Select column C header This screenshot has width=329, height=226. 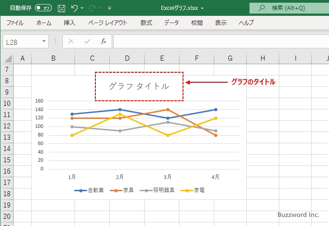click(x=92, y=58)
